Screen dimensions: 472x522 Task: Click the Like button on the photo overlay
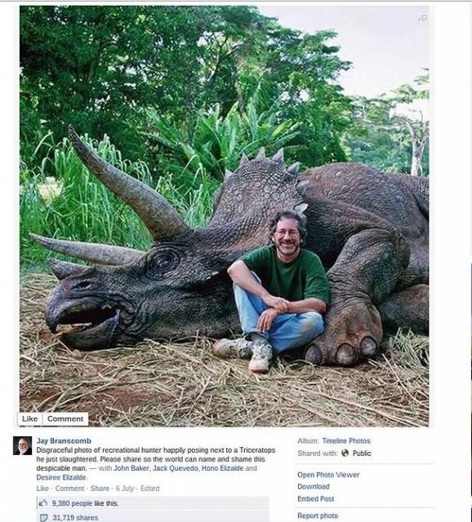30,418
